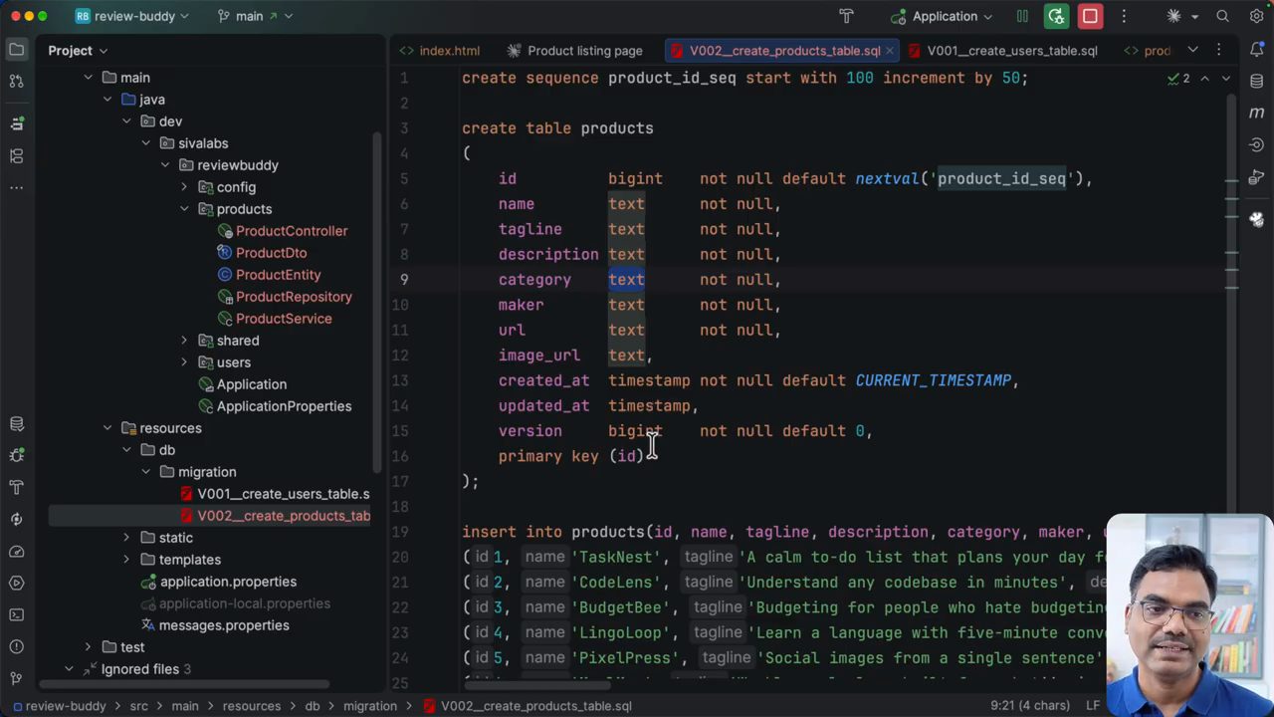Expand the users package
Viewport: 1274px width, 717px height.
184,362
